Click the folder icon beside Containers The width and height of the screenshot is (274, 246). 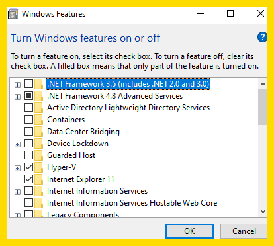38,120
